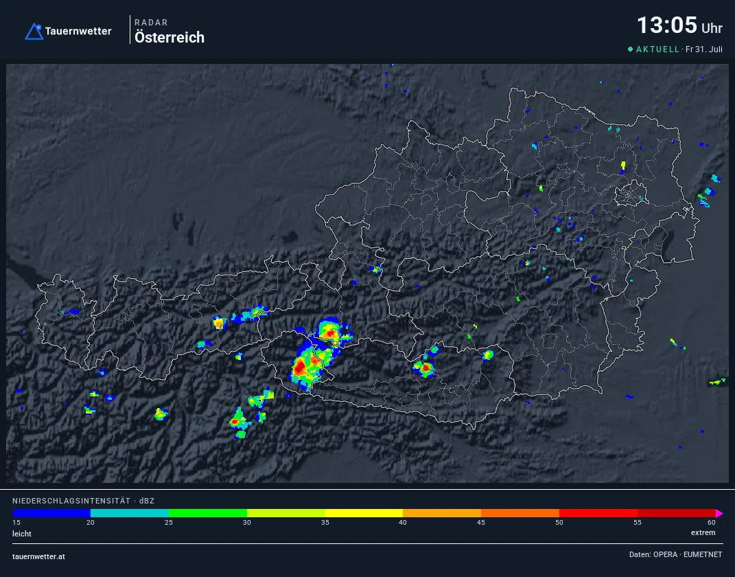Click the Österreich title
This screenshot has height=577, width=735.
(170, 38)
